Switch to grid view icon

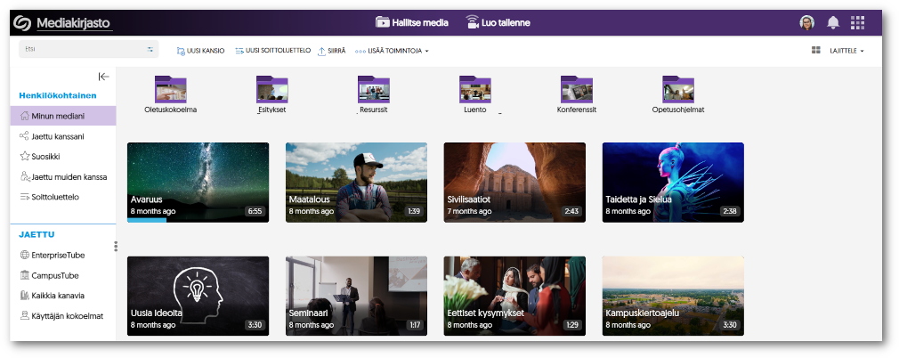pyautogui.click(x=816, y=50)
